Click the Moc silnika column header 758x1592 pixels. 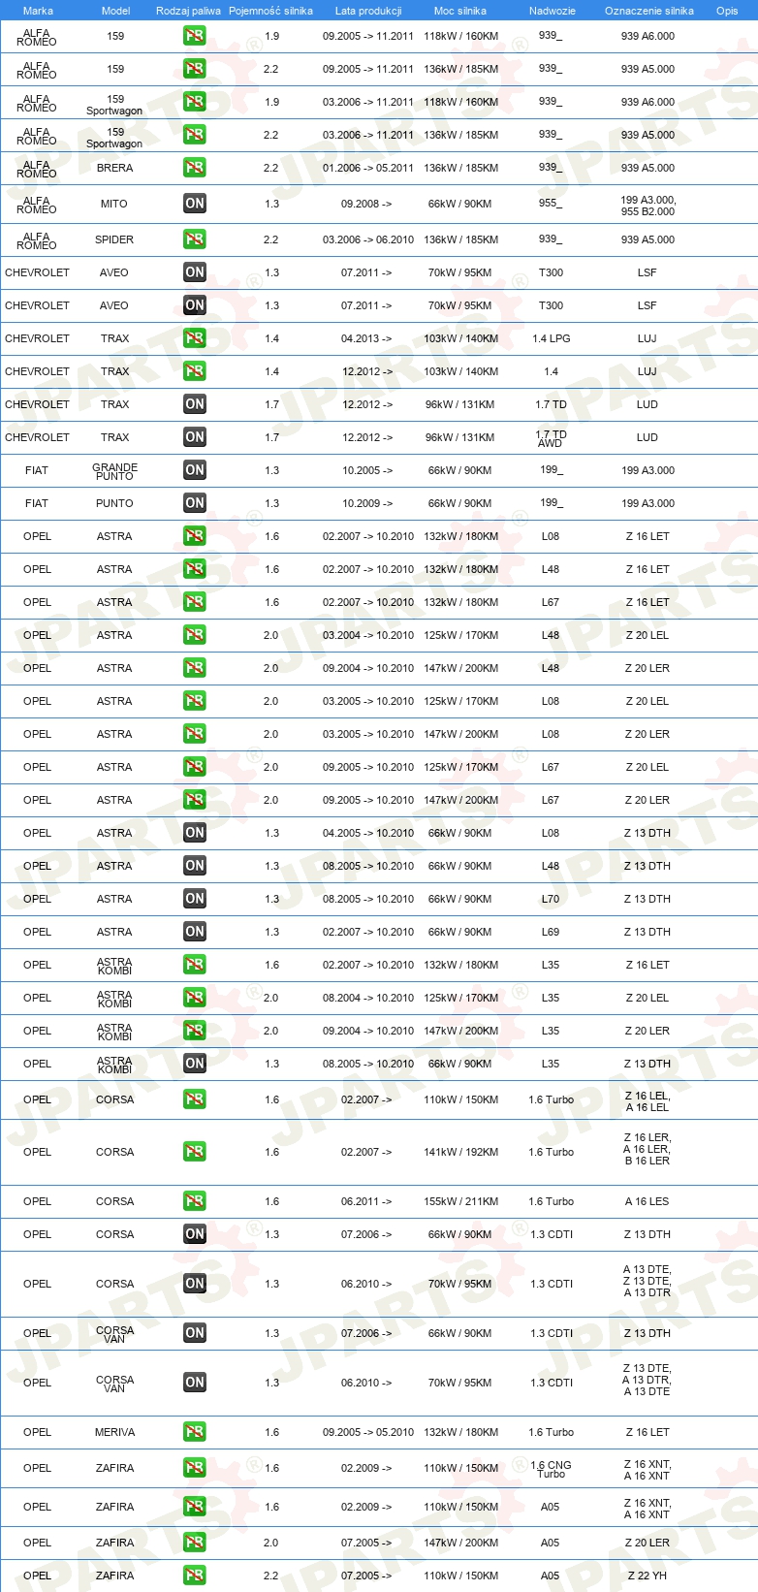pyautogui.click(x=460, y=11)
